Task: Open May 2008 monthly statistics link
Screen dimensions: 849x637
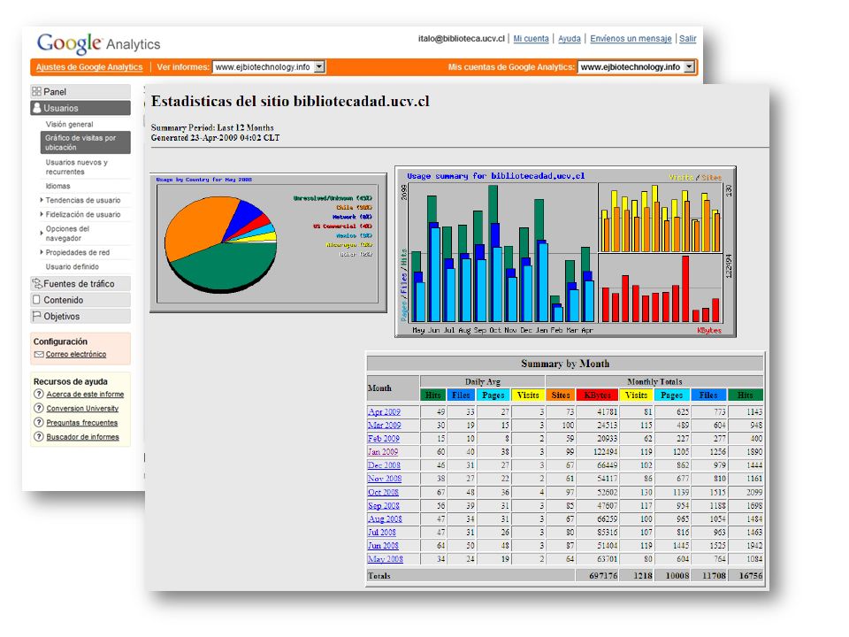Action: [x=385, y=559]
